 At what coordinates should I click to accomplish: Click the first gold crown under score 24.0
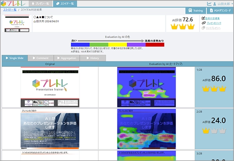(x=206, y=130)
